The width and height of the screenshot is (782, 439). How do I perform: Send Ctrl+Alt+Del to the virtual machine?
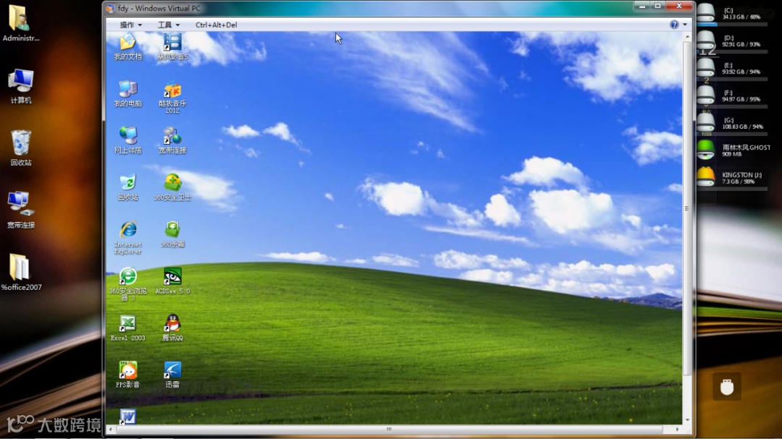(x=216, y=25)
